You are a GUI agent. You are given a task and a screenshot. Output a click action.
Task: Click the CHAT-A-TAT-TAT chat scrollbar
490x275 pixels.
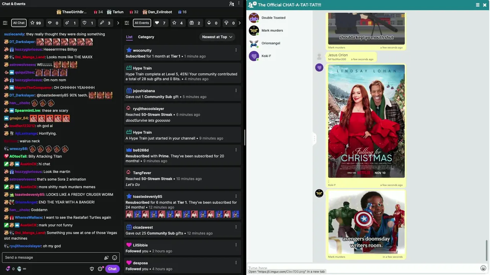pyautogui.click(x=487, y=250)
